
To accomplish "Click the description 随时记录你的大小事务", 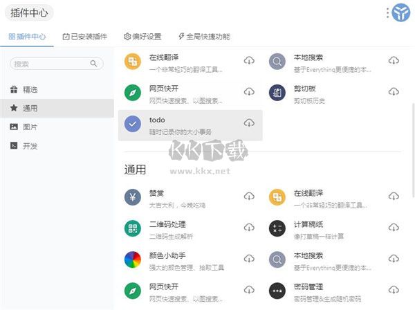I will [181, 131].
